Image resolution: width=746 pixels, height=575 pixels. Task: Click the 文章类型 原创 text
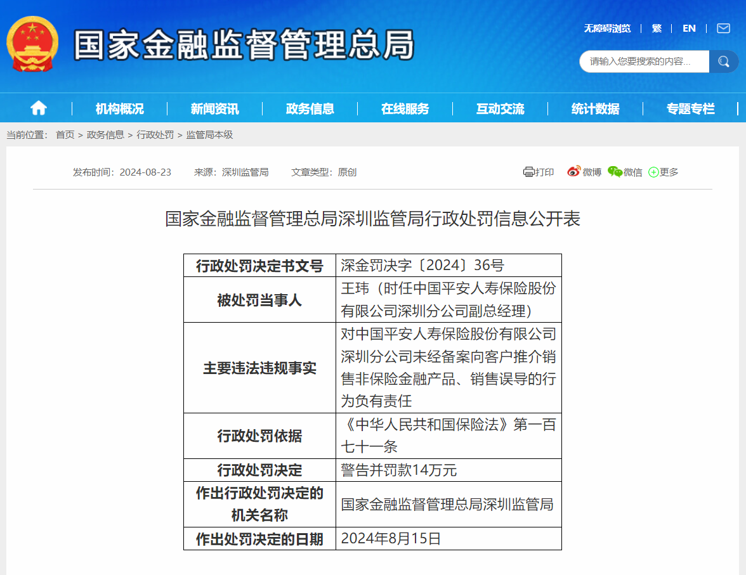point(324,172)
